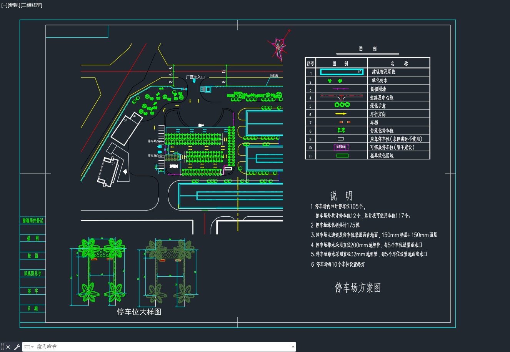Select the 借通用件登记 title block cell
The height and width of the screenshot is (352, 510).
[33, 221]
